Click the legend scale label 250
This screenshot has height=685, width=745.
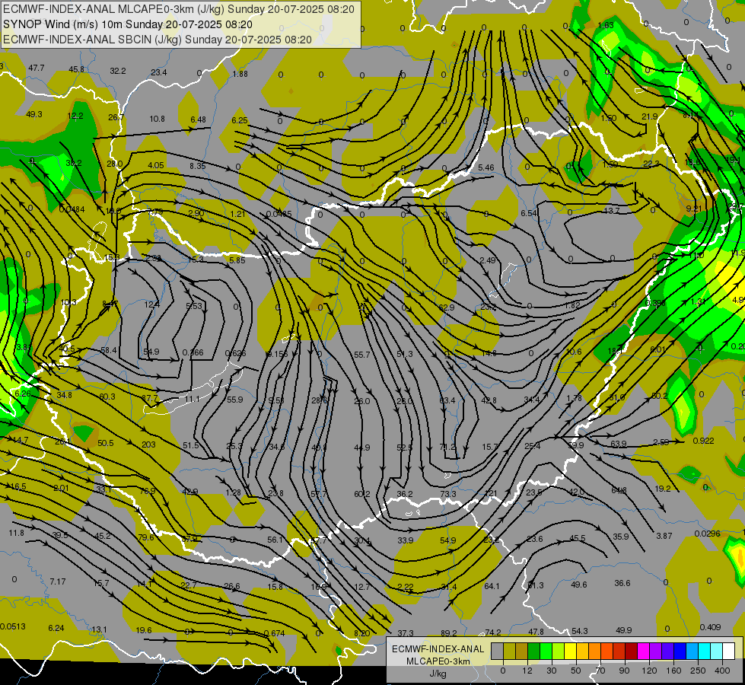(x=698, y=671)
